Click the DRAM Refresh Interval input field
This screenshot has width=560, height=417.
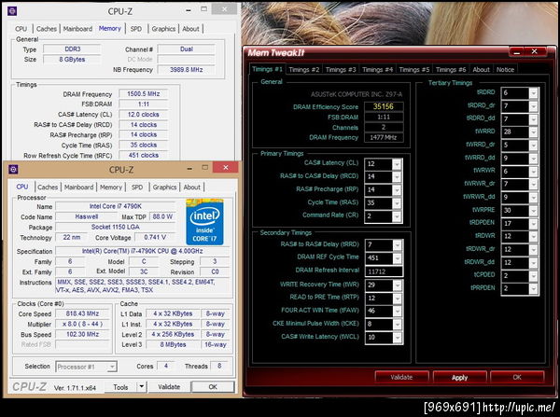tap(384, 271)
